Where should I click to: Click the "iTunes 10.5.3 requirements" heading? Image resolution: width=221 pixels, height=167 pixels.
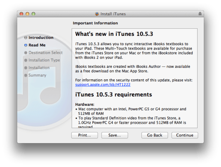[114, 94]
